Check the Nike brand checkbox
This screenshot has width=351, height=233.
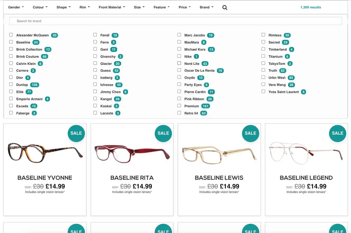click(179, 56)
